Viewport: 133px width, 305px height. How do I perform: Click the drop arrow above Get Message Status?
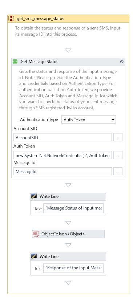68,50
